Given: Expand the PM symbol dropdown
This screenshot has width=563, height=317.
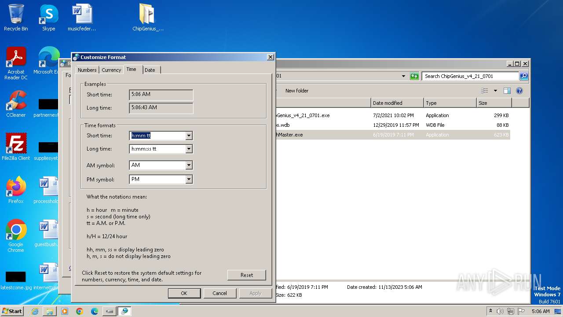Looking at the screenshot, I should coord(189,179).
